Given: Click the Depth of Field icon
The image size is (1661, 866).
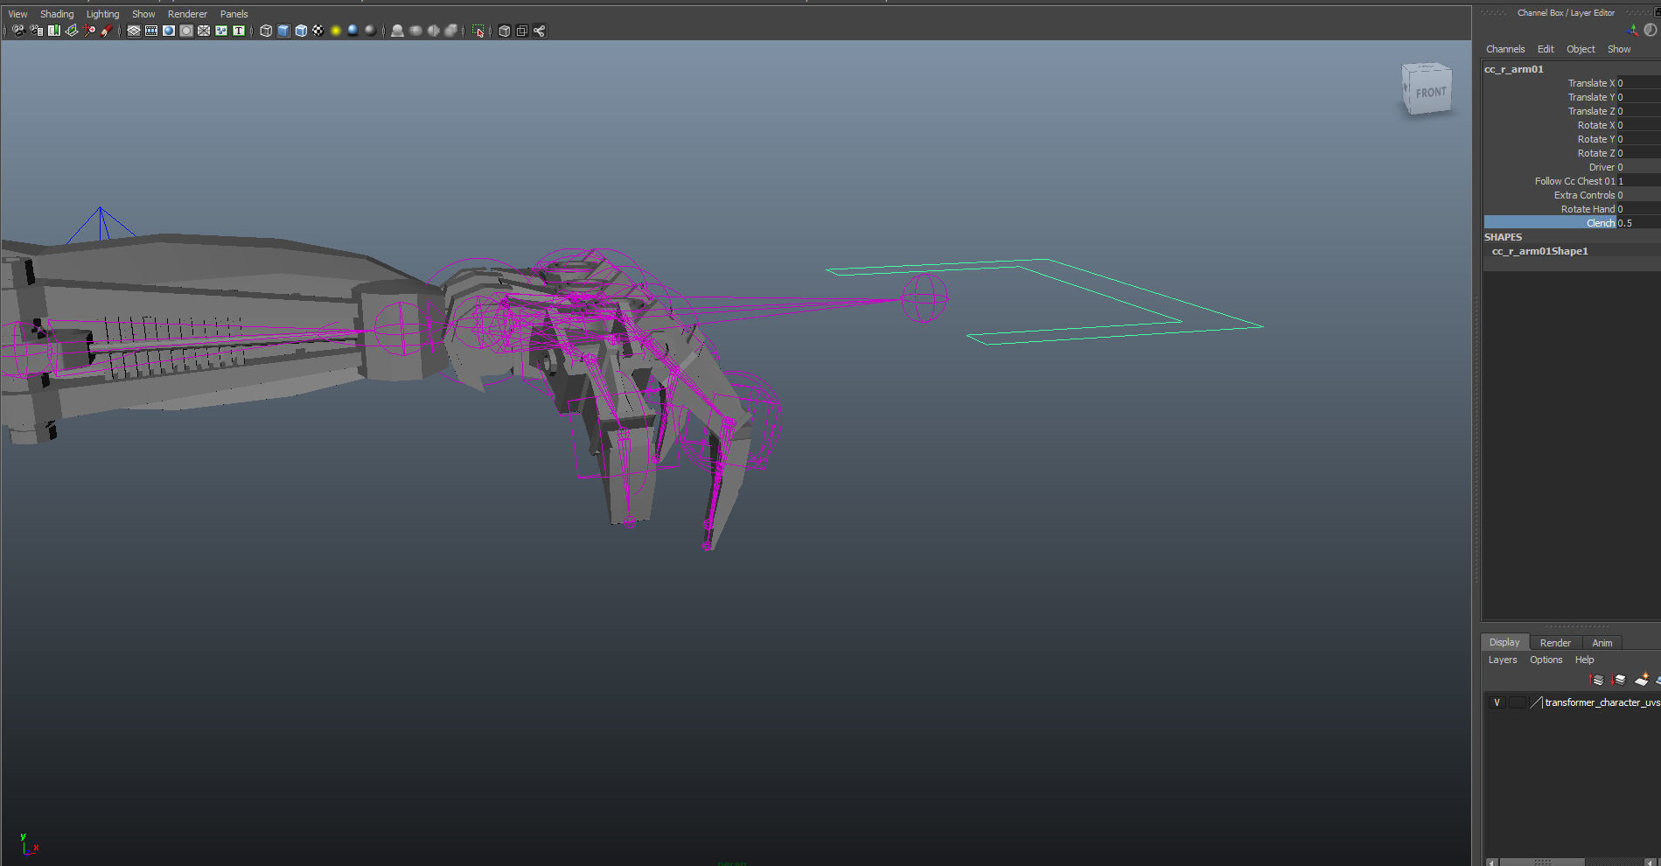Looking at the screenshot, I should 450,31.
